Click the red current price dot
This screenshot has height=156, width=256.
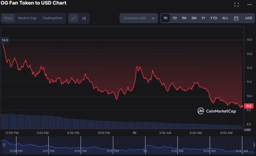(242, 106)
